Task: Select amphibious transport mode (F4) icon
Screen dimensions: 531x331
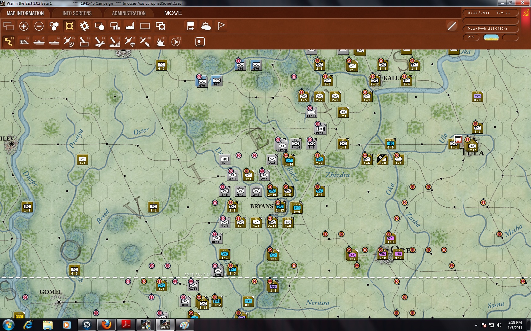Action: [x=54, y=42]
